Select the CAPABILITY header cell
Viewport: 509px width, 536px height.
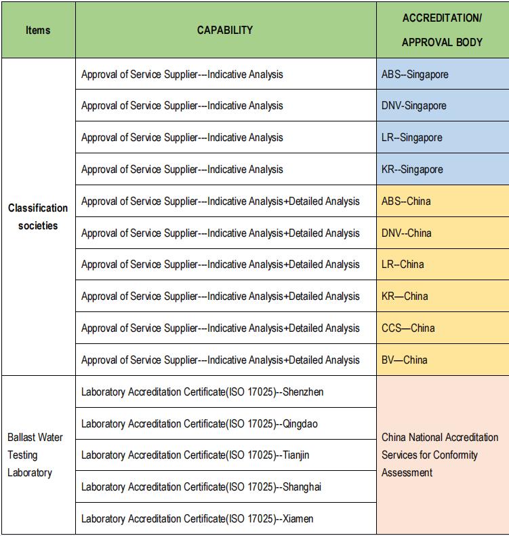[x=226, y=30]
